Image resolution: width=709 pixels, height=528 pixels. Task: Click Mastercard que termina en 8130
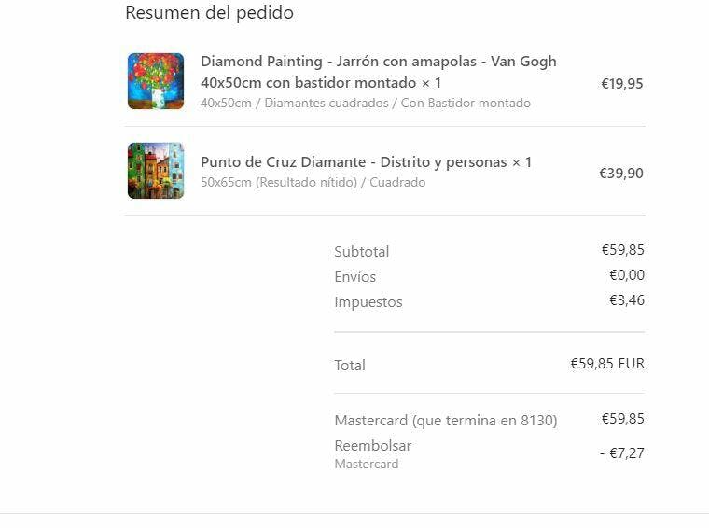[446, 421]
